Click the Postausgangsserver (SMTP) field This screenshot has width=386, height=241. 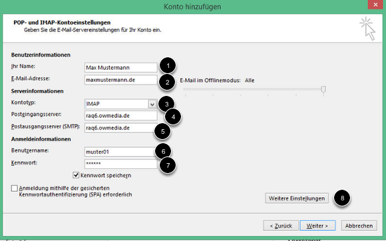121,128
